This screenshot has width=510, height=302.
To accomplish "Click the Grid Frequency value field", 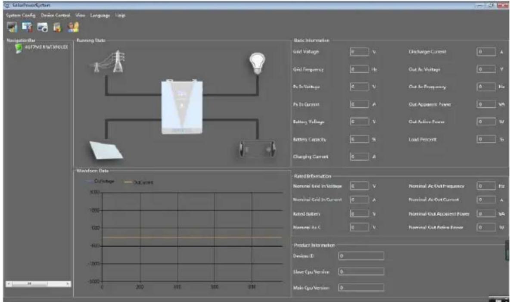I will [359, 69].
